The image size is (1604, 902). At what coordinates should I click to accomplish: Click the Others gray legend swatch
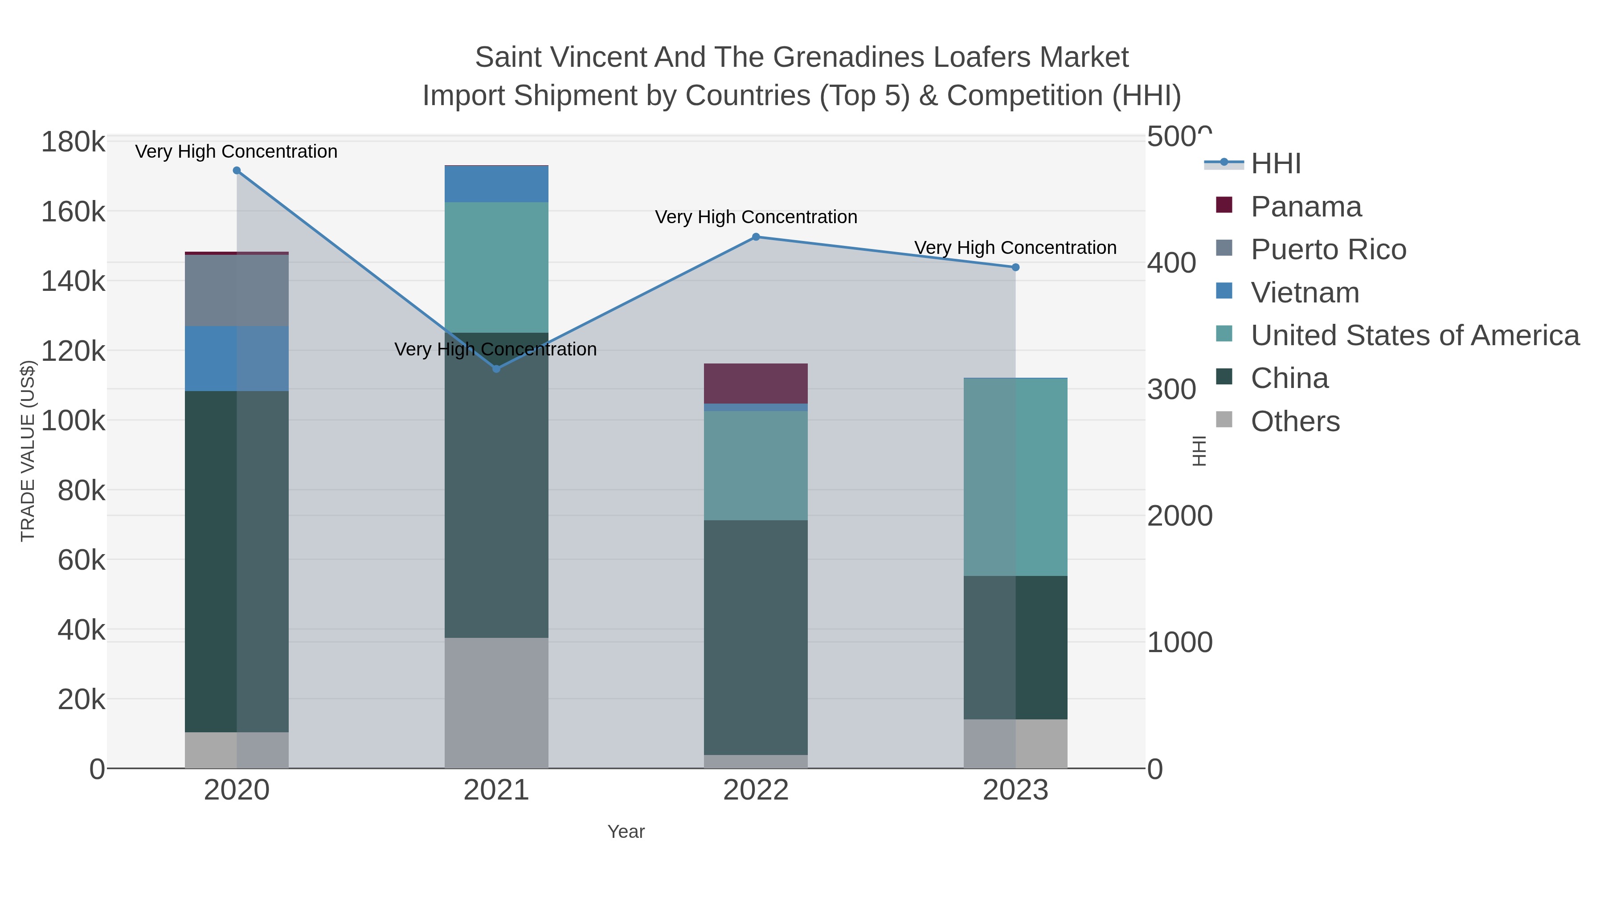pyautogui.click(x=1224, y=420)
